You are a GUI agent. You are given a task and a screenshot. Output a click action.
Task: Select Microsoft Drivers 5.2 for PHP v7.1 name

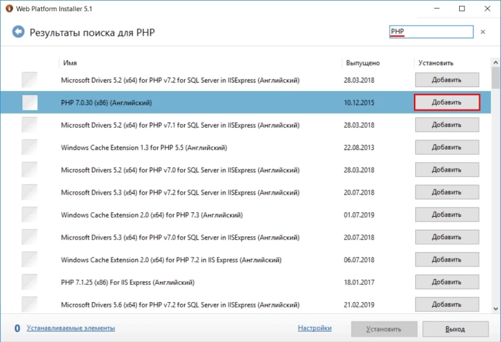point(180,125)
